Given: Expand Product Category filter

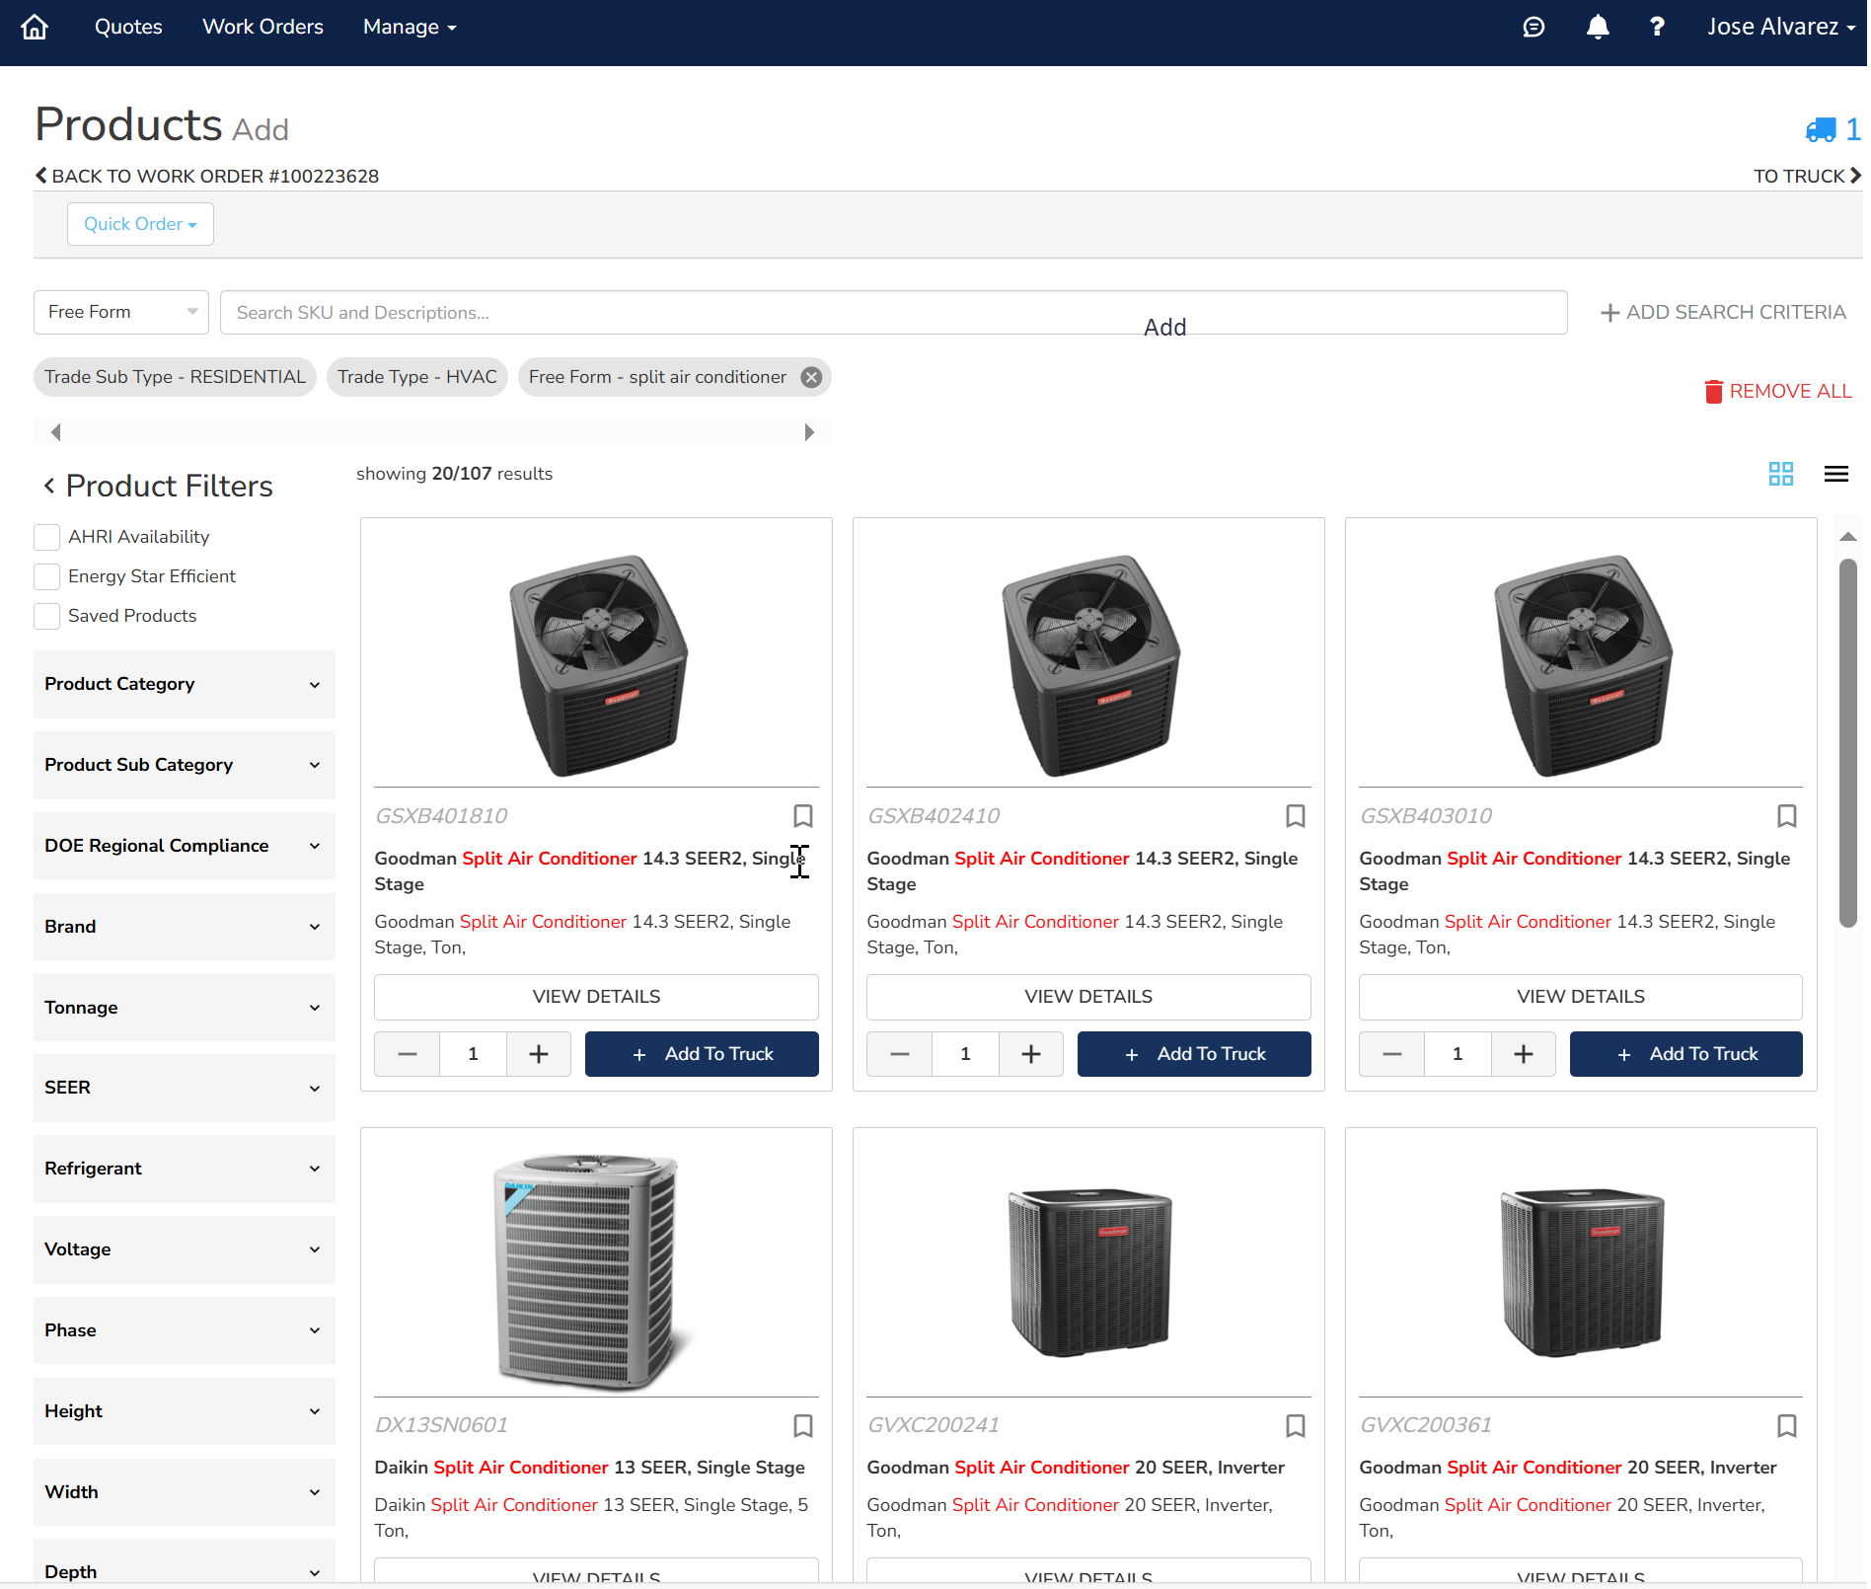Looking at the screenshot, I should [185, 684].
